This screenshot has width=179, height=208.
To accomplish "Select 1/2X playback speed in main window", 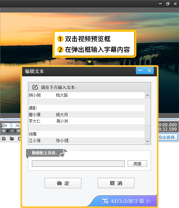I will point(4,126).
